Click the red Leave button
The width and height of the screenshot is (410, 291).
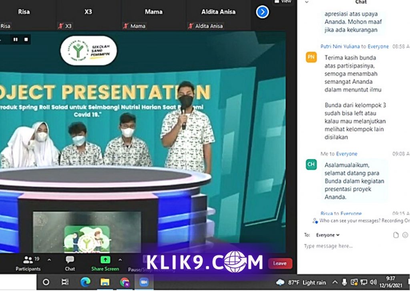[x=280, y=263]
